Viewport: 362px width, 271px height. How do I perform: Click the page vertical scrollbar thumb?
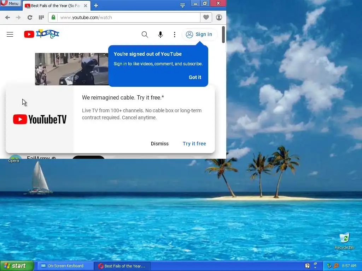(223, 35)
